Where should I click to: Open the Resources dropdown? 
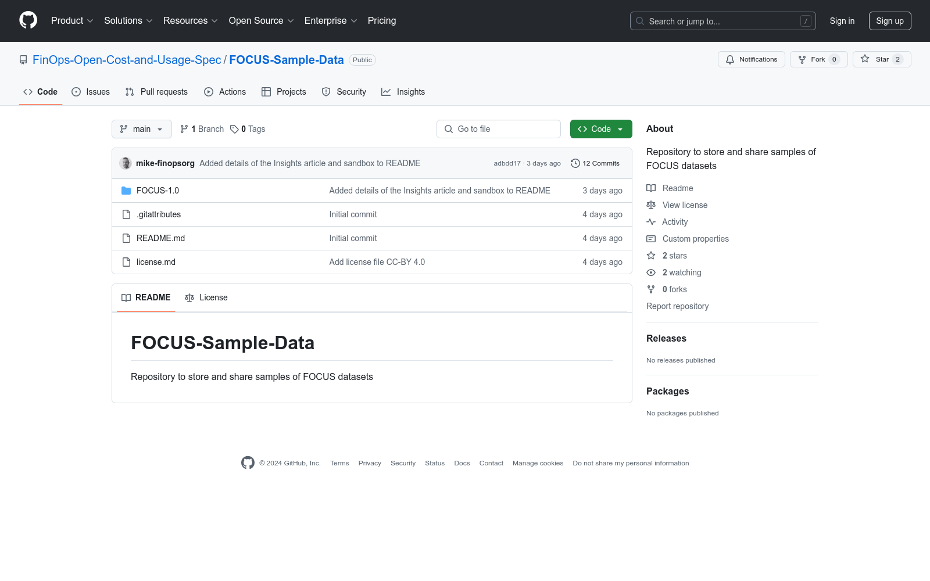click(191, 21)
